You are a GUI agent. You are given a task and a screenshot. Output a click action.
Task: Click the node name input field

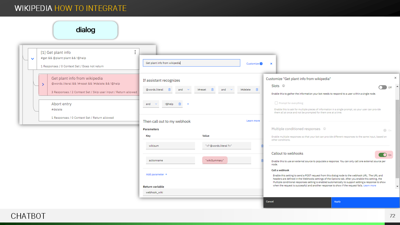pyautogui.click(x=191, y=63)
